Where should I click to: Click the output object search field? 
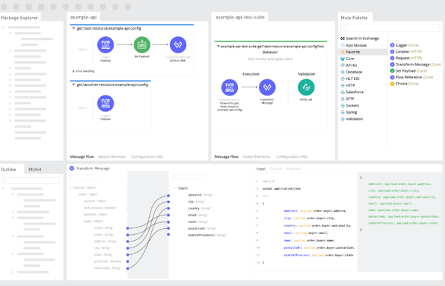188,177
